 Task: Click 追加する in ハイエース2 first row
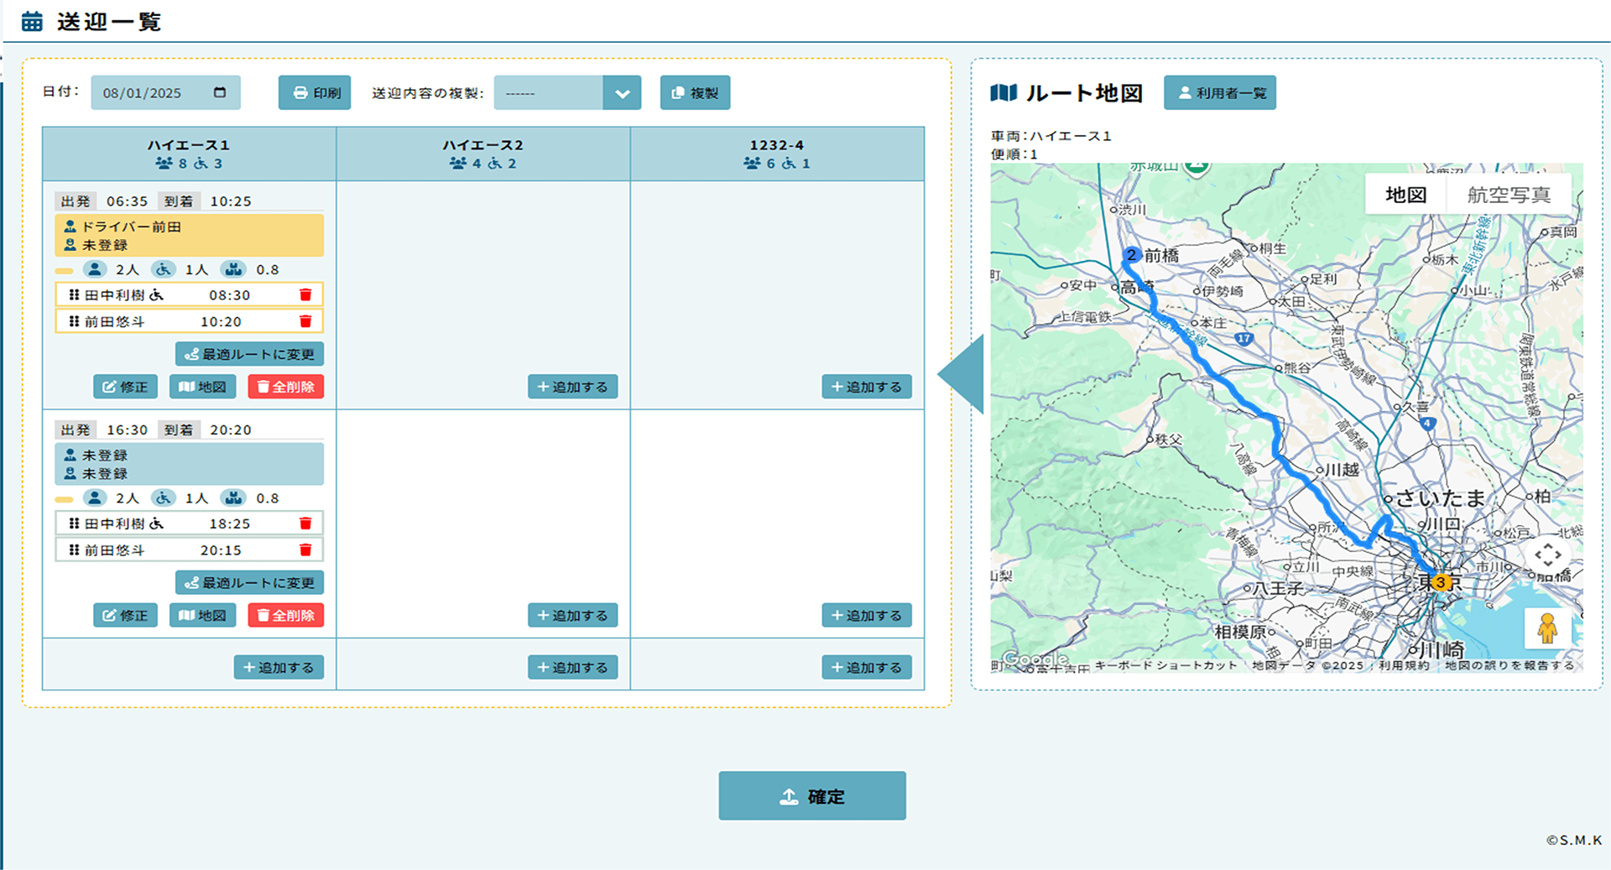[572, 387]
